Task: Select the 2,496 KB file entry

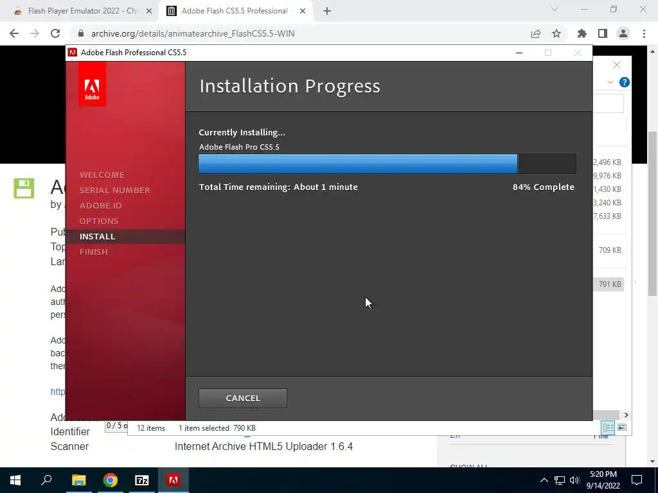Action: tap(608, 162)
